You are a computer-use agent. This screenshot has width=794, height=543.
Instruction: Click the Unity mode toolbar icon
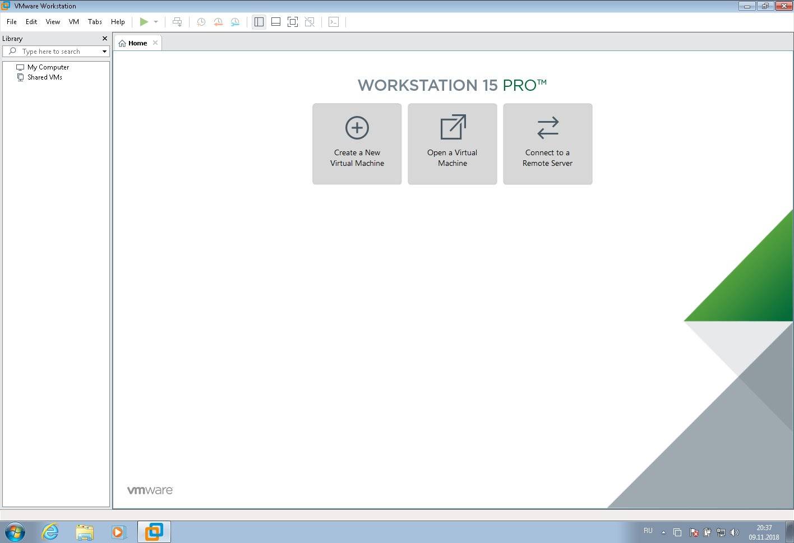(x=310, y=22)
